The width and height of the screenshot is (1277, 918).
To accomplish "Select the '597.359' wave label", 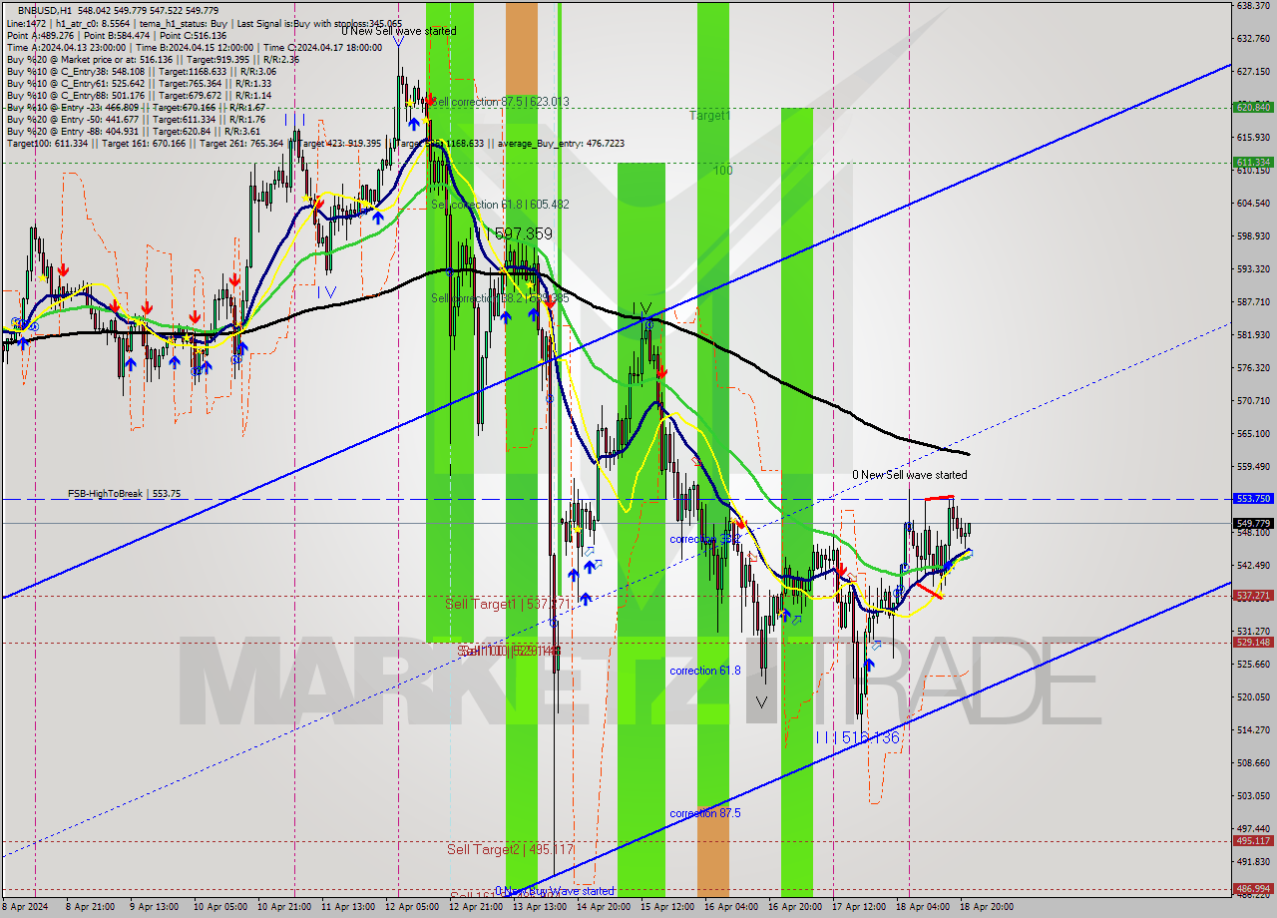I will [x=523, y=233].
